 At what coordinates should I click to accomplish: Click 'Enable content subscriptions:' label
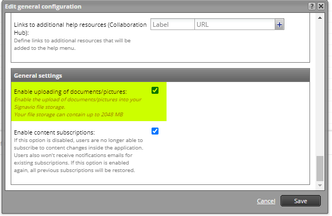coord(55,132)
